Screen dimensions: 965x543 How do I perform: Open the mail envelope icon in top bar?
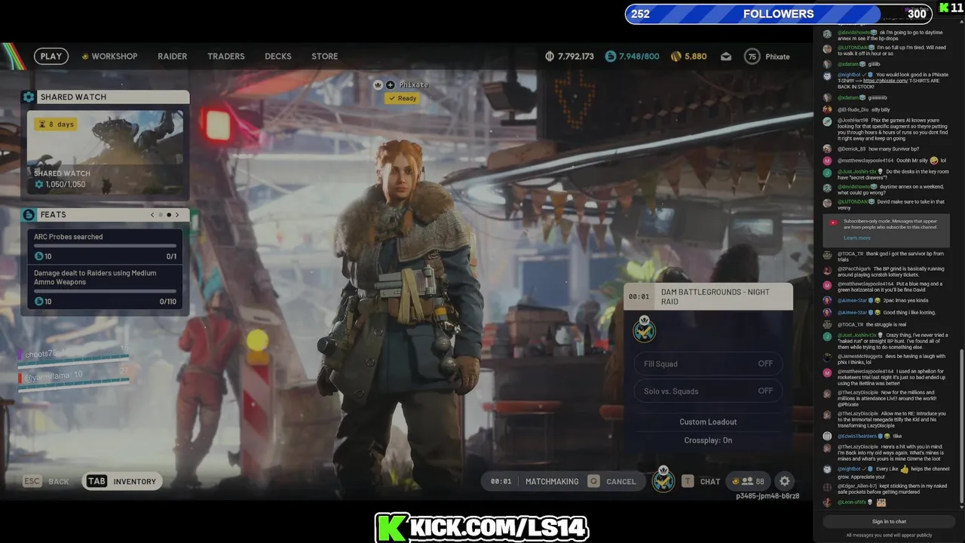click(x=726, y=57)
